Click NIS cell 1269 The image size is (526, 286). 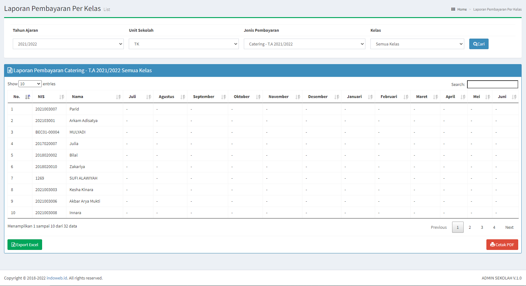pos(40,178)
